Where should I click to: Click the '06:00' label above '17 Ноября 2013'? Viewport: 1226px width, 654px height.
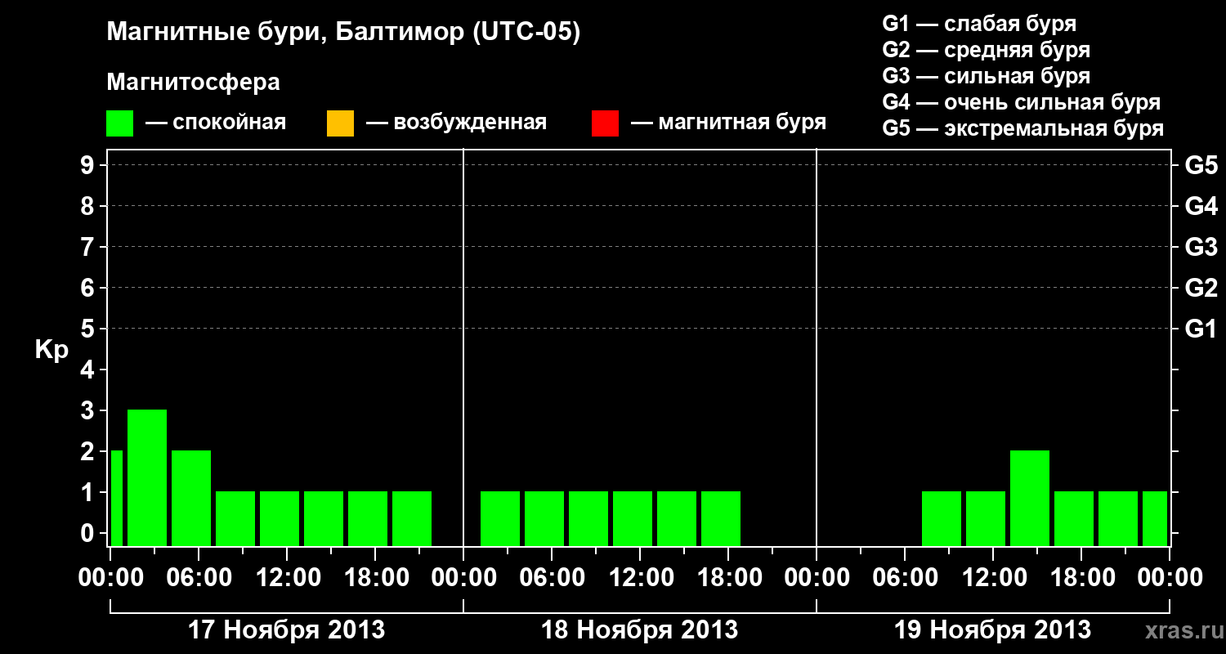(x=199, y=577)
